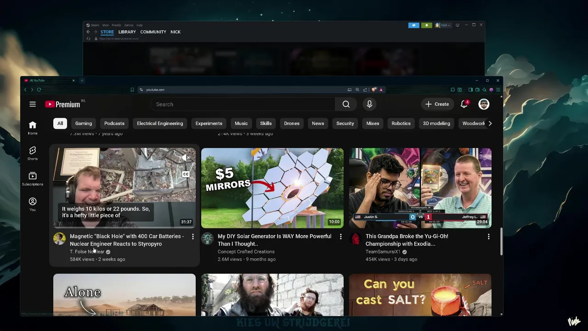Open Magnetic Black Hole video title
Screen dimensions: 588x331
tap(127, 240)
